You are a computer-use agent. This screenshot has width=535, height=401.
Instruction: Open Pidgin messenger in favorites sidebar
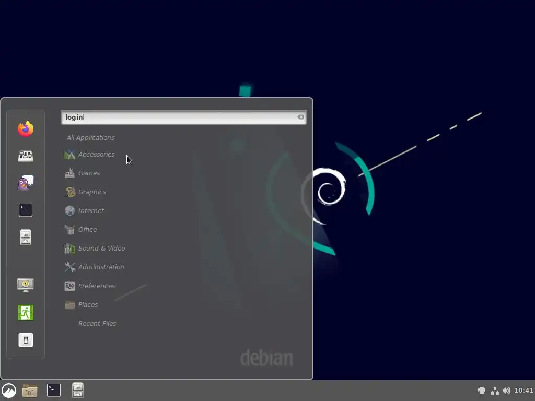tap(26, 183)
